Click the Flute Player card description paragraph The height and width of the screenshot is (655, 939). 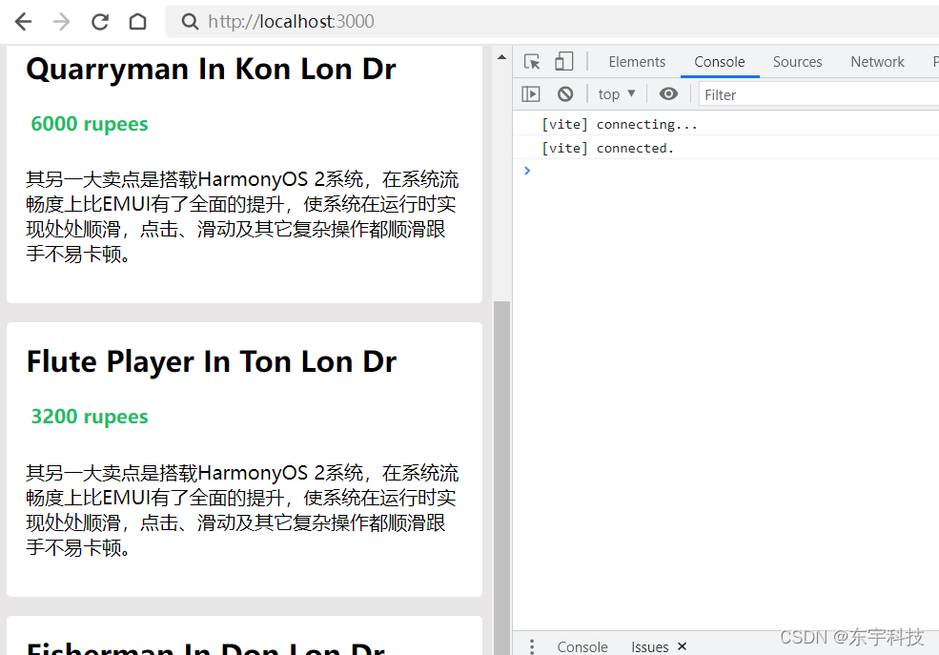[242, 510]
